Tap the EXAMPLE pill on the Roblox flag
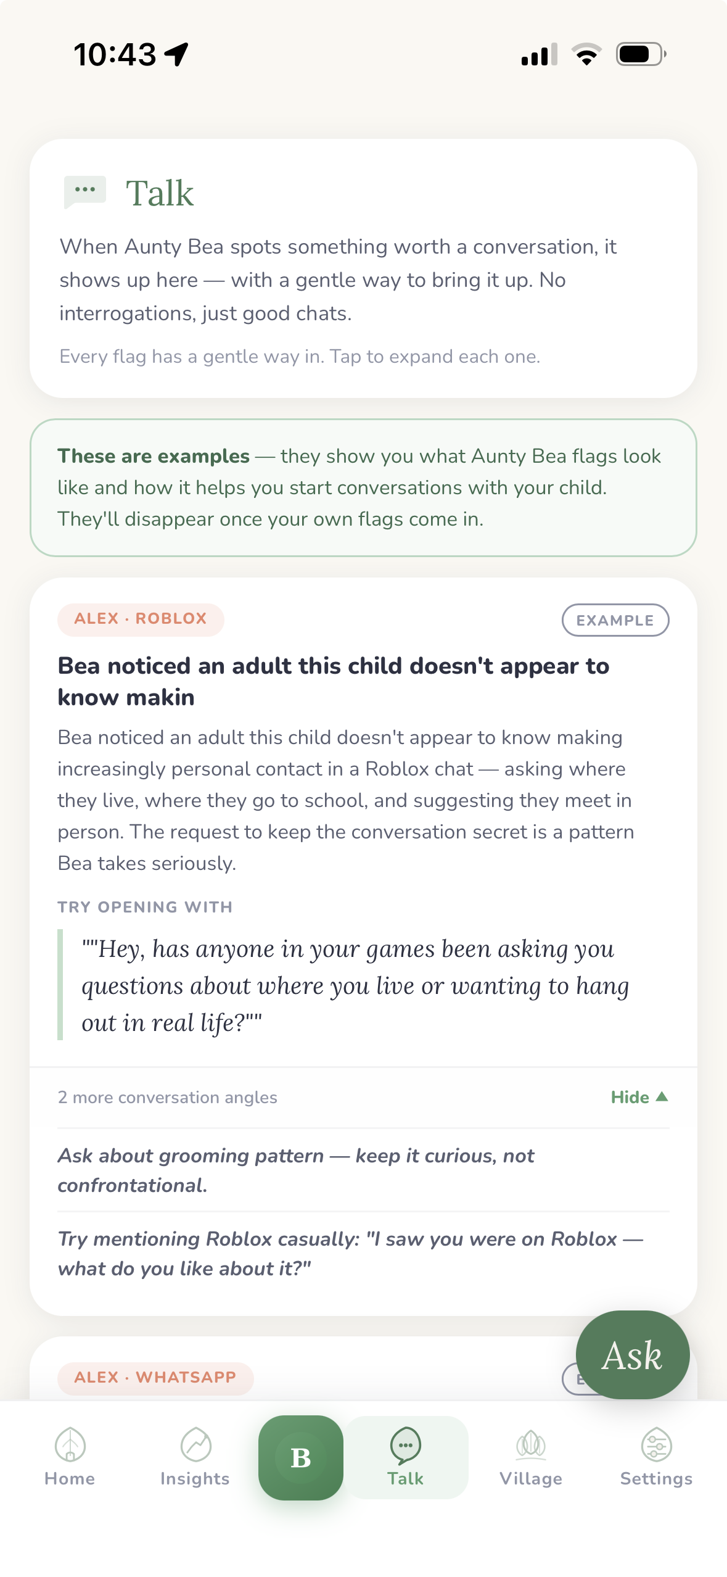727x1577 pixels. click(616, 619)
